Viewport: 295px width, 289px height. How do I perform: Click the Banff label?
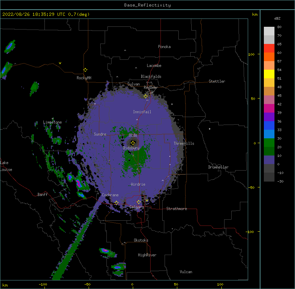(x=42, y=195)
